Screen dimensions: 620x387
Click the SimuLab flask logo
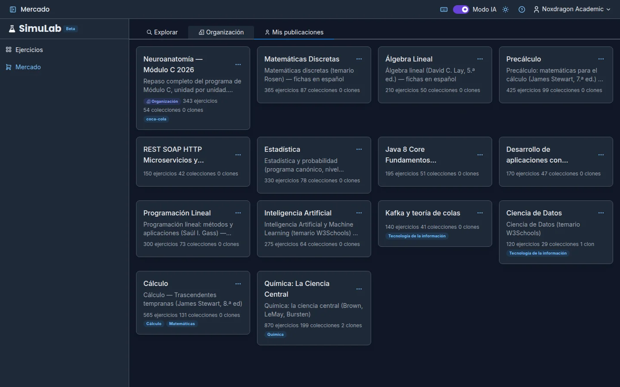tap(12, 29)
